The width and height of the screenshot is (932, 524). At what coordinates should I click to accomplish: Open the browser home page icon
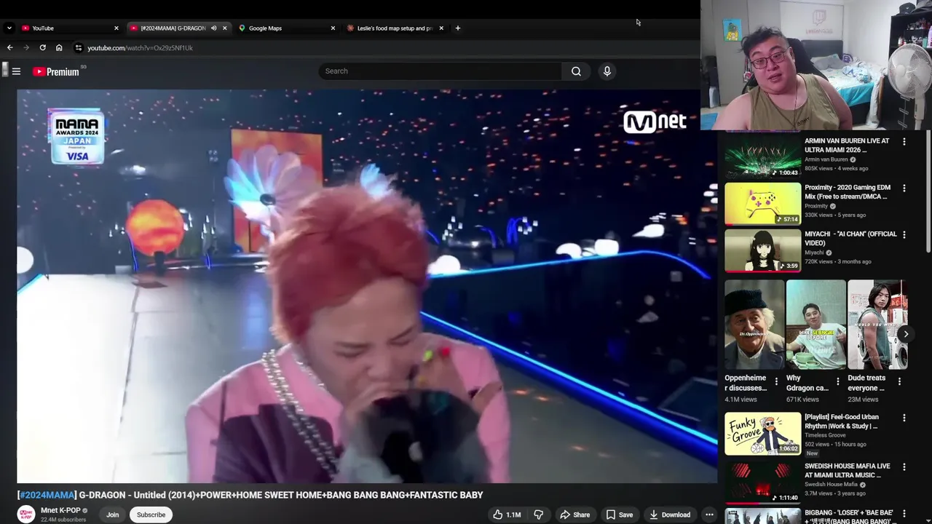(59, 47)
